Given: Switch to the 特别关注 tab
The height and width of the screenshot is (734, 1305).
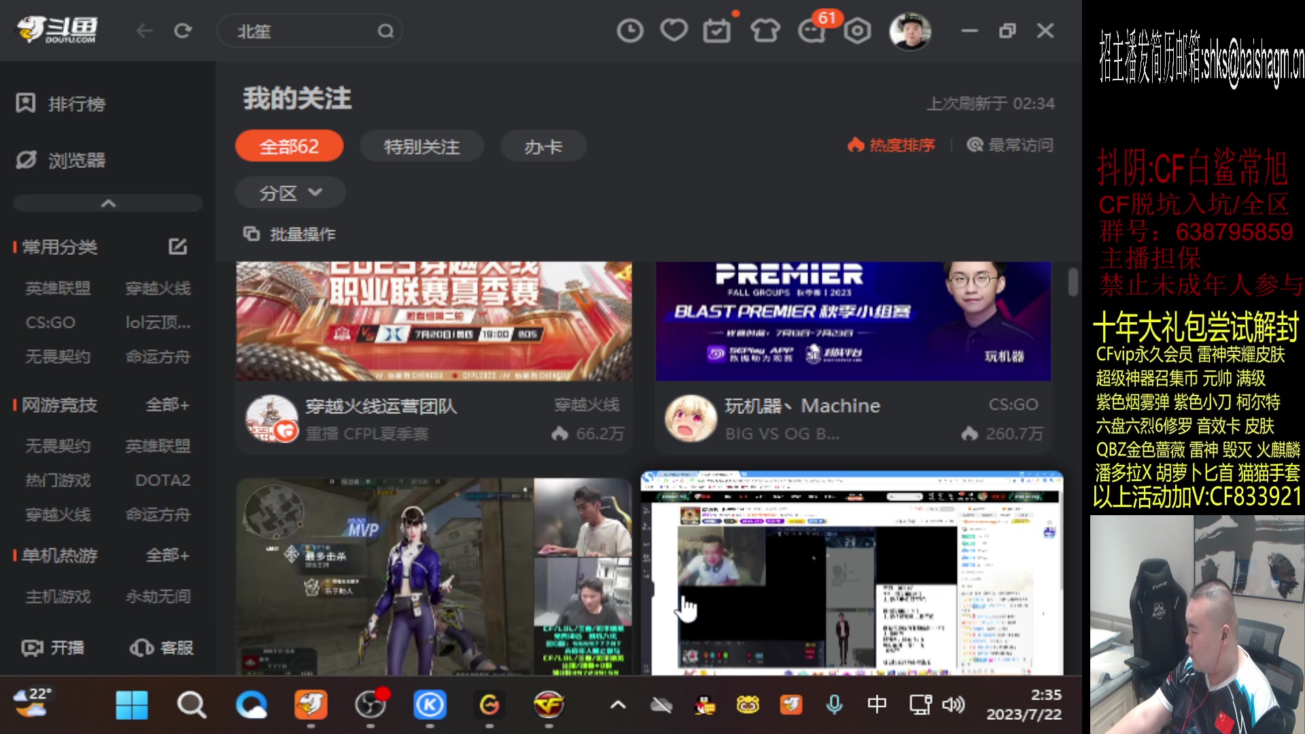Looking at the screenshot, I should 421,145.
